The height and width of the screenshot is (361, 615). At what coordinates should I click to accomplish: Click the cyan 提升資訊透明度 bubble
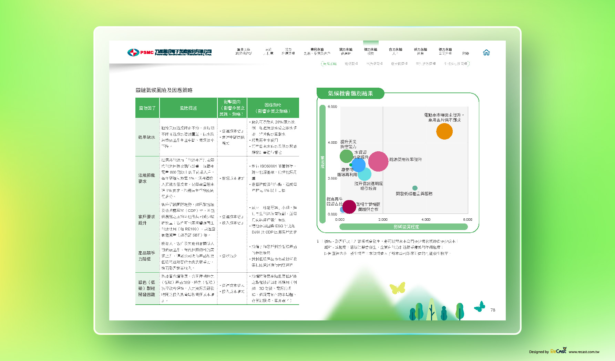(x=365, y=174)
